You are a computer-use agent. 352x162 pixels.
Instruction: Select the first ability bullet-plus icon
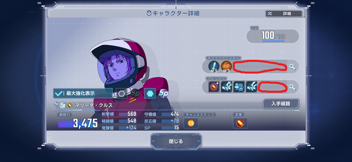(214, 87)
